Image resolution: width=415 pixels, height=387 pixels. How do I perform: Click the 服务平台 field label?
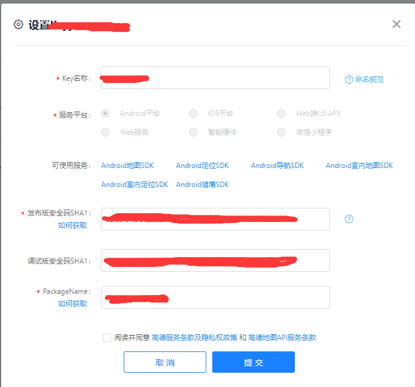coord(74,115)
